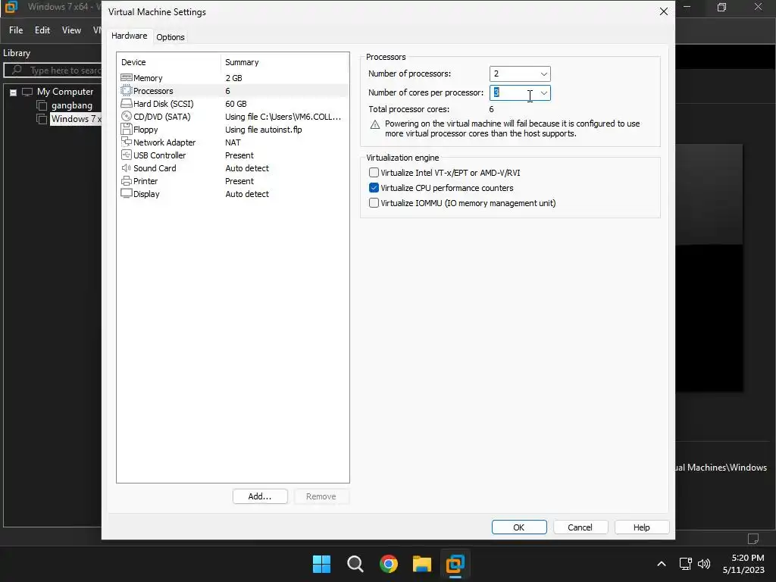This screenshot has width=776, height=582.
Task: Select the Printer device icon
Action: (127, 180)
